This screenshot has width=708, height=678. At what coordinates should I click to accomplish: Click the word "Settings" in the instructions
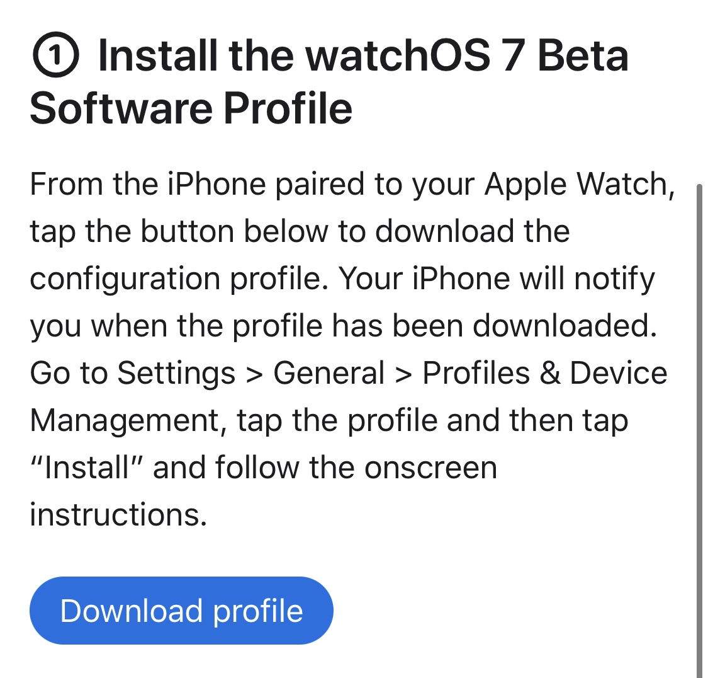point(176,373)
